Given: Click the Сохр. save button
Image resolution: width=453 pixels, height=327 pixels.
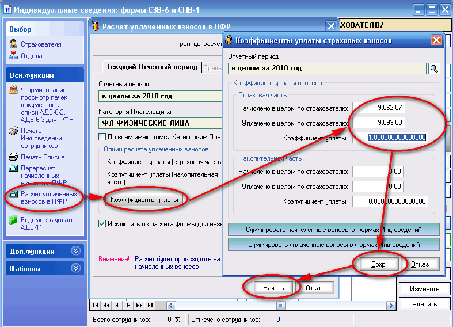Looking at the screenshot, I should pos(379,264).
